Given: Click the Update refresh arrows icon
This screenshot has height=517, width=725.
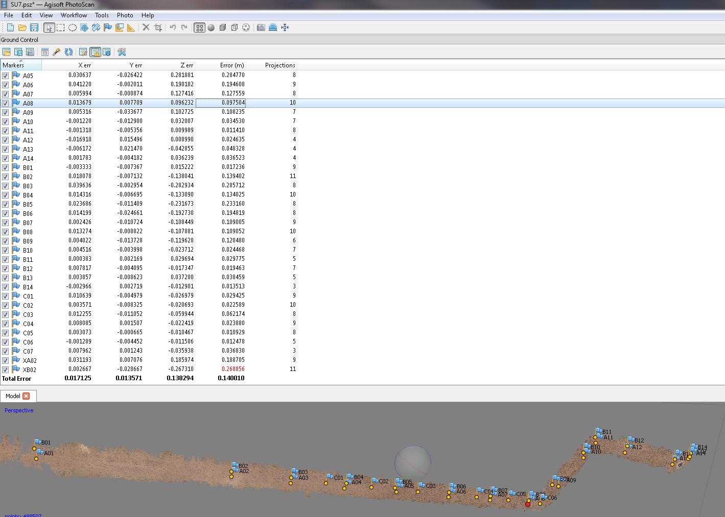Looking at the screenshot, I should [x=68, y=52].
